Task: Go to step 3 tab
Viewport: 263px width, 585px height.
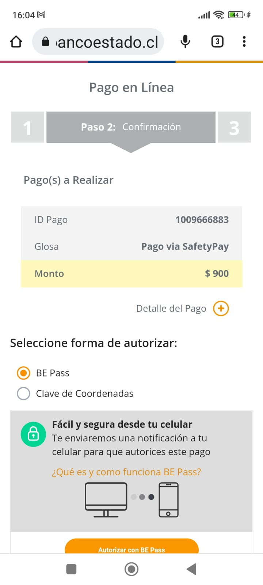Action: [234, 127]
